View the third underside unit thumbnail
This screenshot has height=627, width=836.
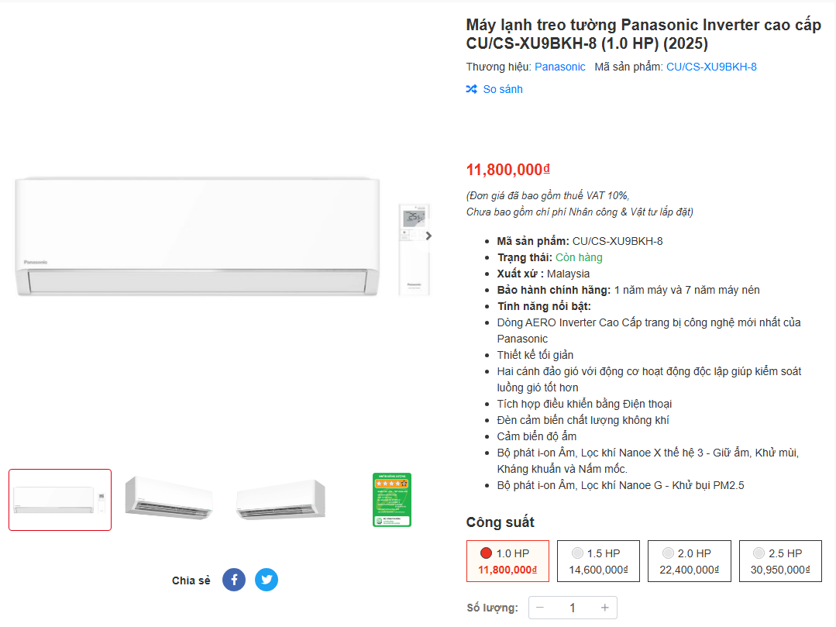click(x=280, y=500)
